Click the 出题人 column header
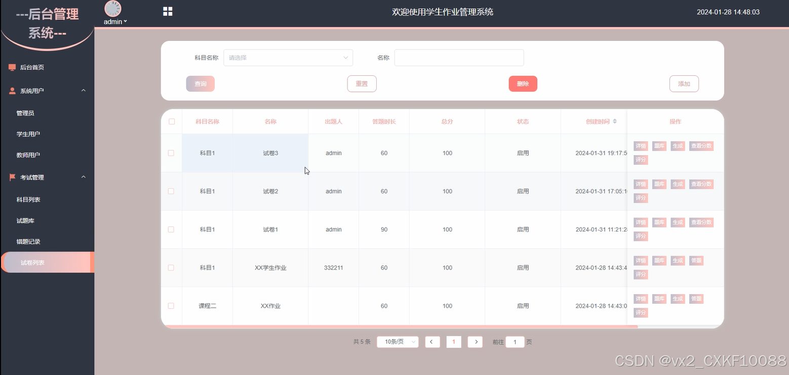789x375 pixels. 333,122
